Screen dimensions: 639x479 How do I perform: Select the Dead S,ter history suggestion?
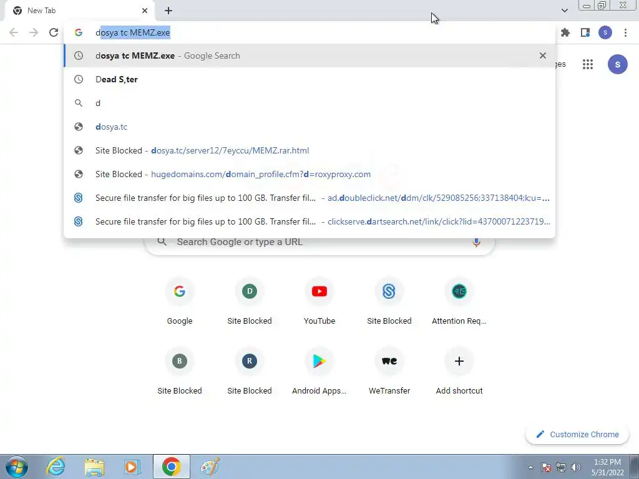310,79
